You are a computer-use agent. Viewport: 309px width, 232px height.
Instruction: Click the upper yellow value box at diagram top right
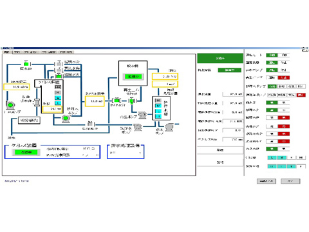coord(165,77)
